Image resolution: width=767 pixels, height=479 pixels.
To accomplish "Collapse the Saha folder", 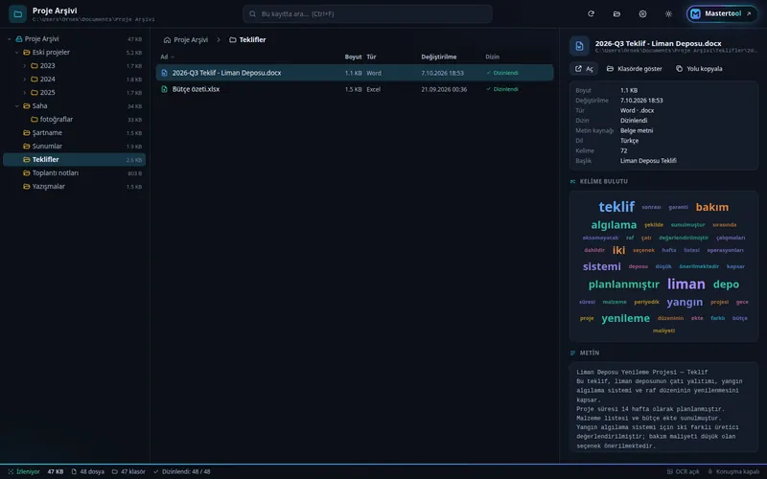I will coord(16,106).
